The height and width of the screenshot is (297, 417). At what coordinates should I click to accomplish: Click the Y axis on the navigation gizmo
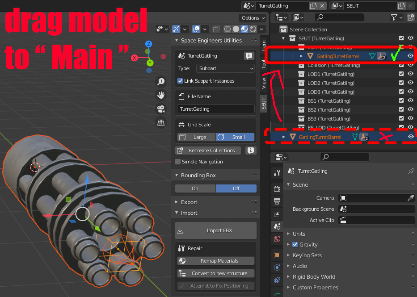click(x=150, y=63)
